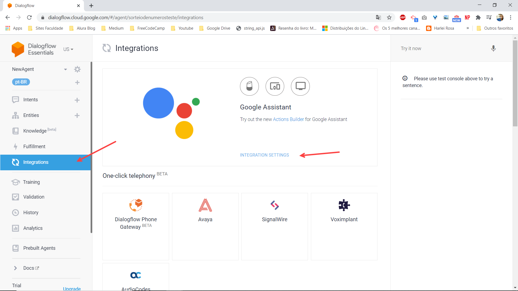This screenshot has height=291, width=518.
Task: Open the SignalWire telephony integration
Action: 275,227
